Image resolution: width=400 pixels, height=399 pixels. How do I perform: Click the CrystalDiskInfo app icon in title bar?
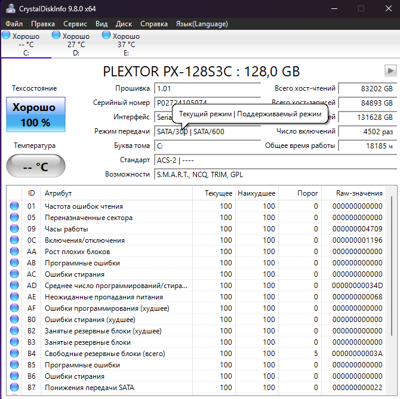point(8,8)
